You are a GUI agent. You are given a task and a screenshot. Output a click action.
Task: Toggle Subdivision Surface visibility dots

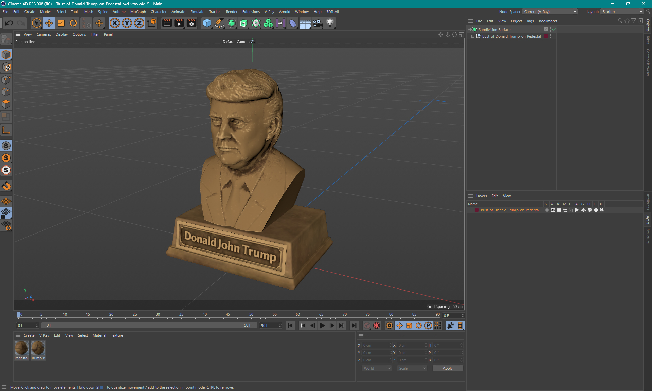[x=550, y=30]
